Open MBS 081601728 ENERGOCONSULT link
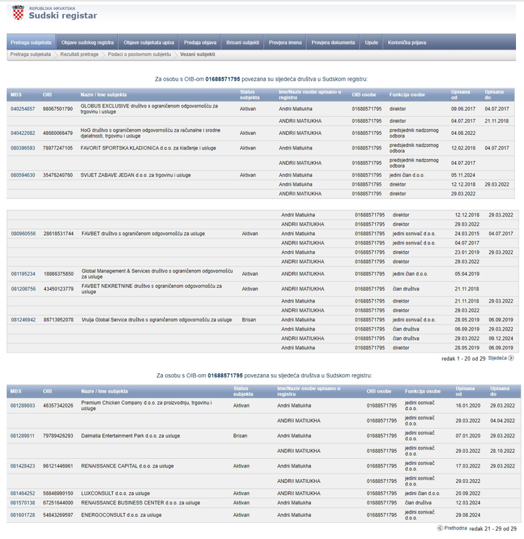This screenshot has width=524, height=539. [23, 515]
